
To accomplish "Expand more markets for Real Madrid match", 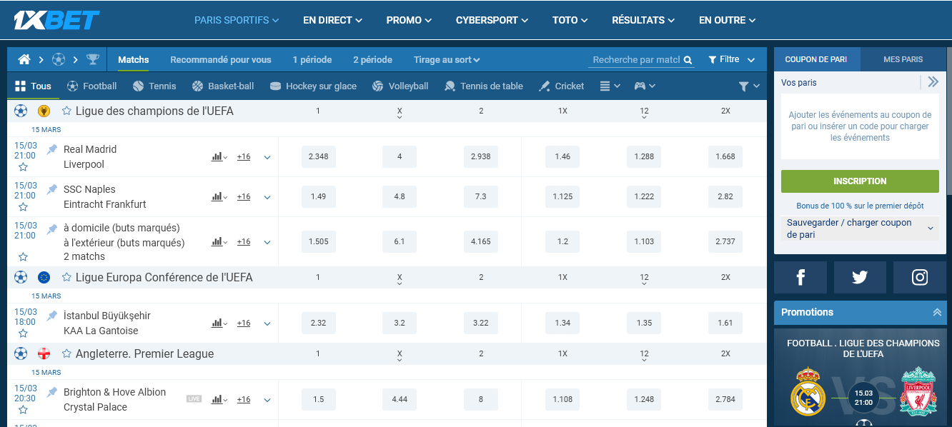I will tap(267, 157).
